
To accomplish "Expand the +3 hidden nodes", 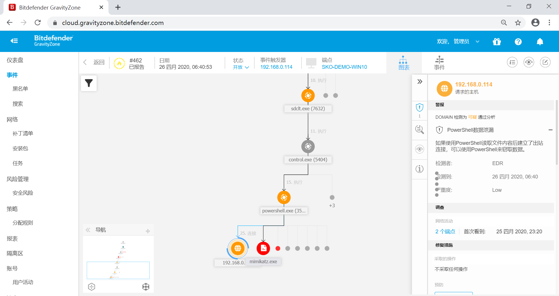I will (332, 205).
